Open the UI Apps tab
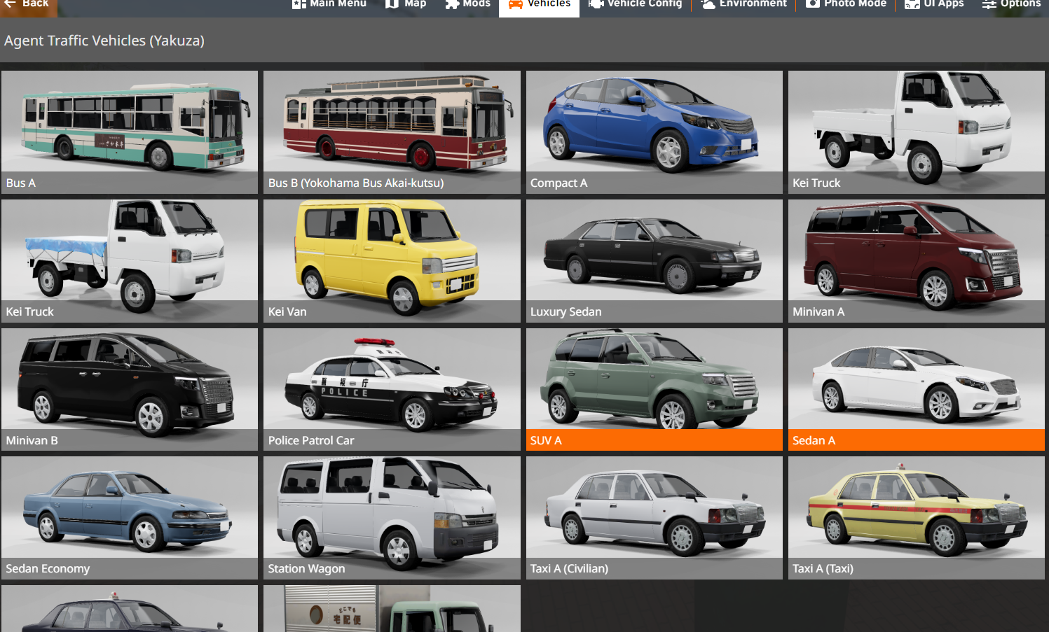 (x=935, y=6)
